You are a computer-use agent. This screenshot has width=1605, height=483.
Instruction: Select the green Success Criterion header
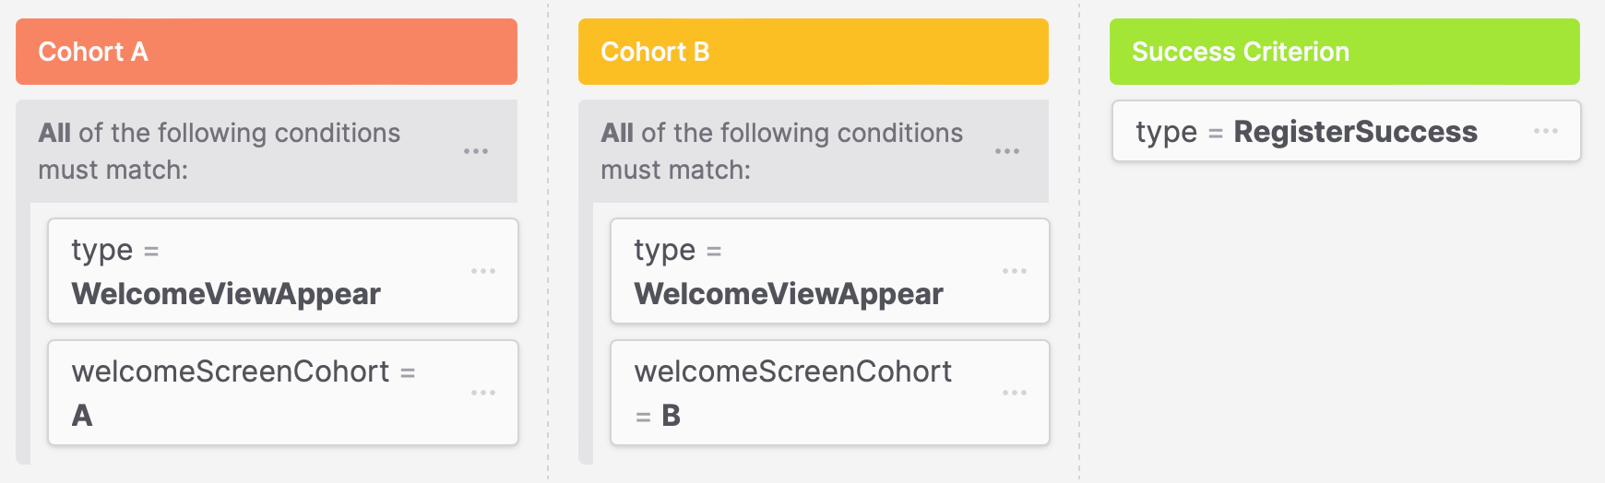tap(1345, 52)
